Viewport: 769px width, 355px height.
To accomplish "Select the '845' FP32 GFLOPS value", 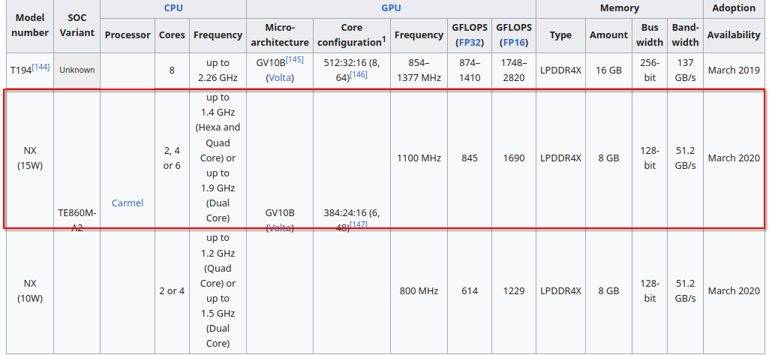I will [470, 158].
